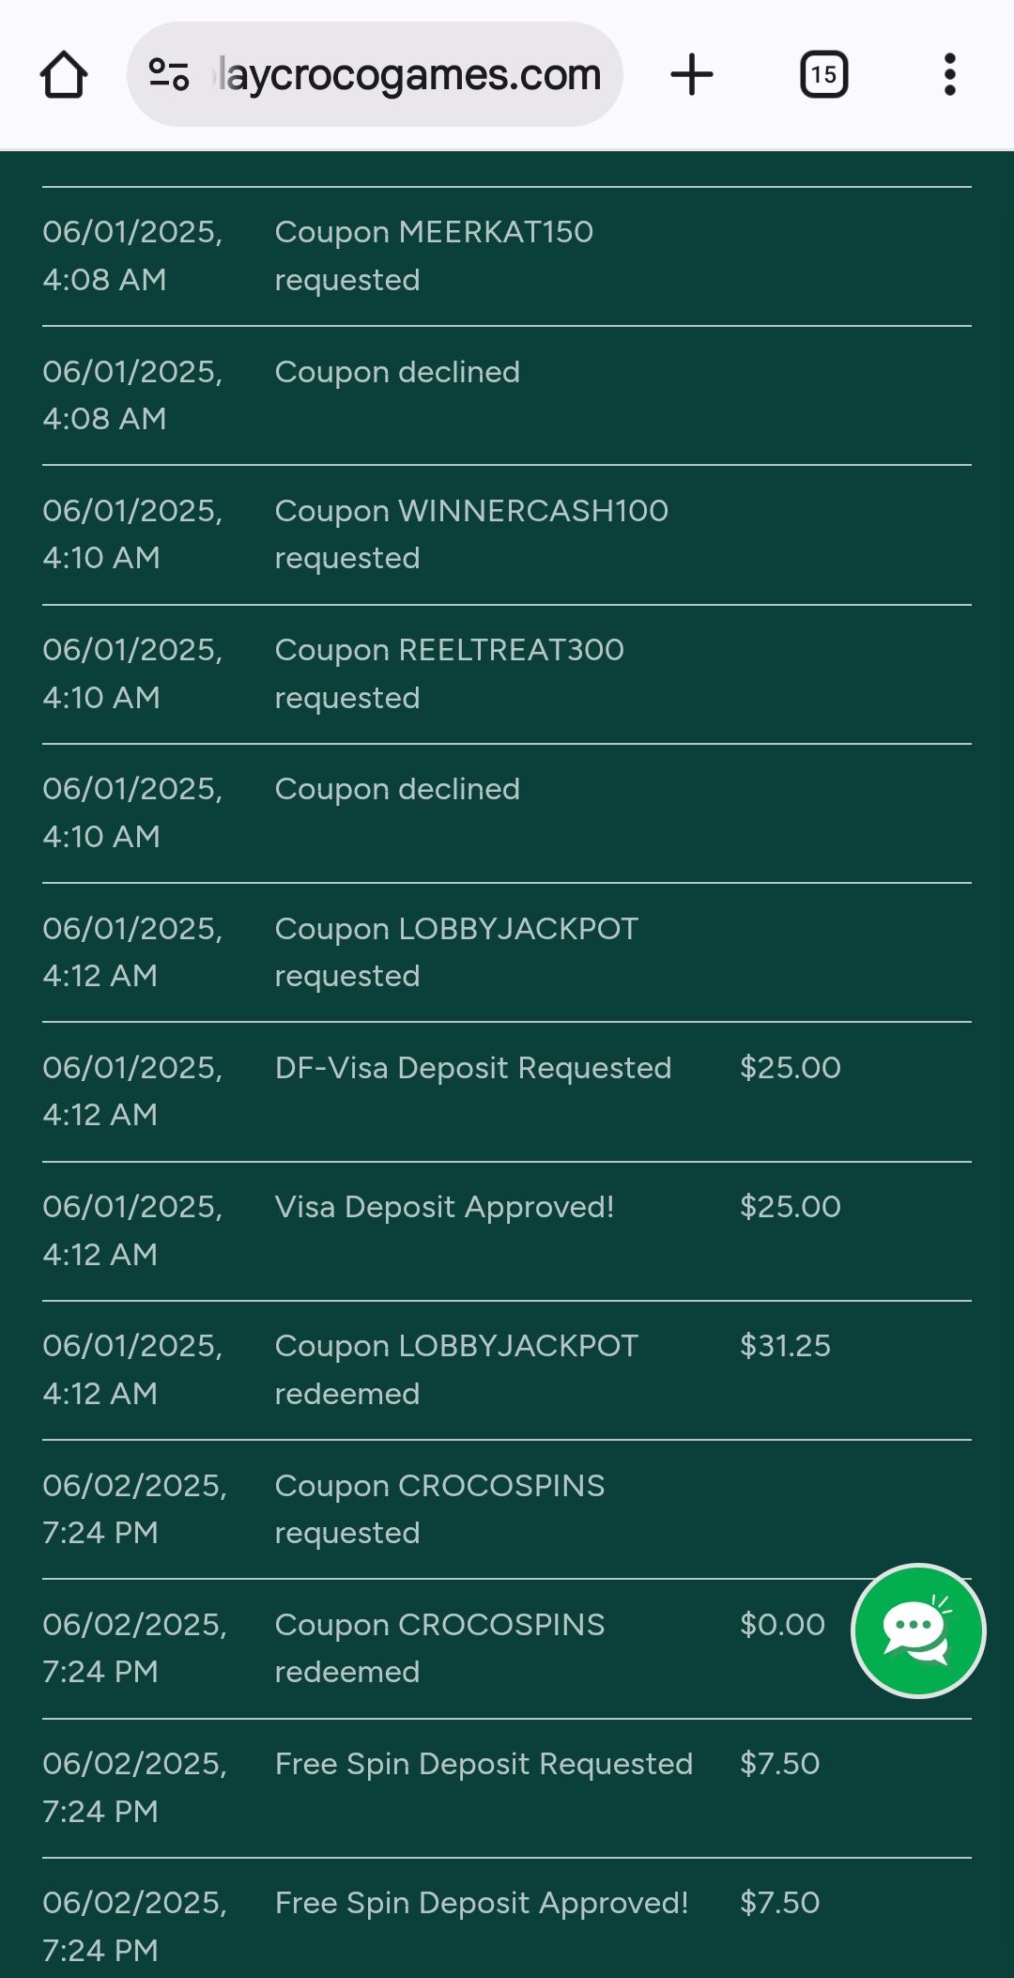Open a new tab with plus icon
Viewport: 1014px width, 1978px height.
692,75
